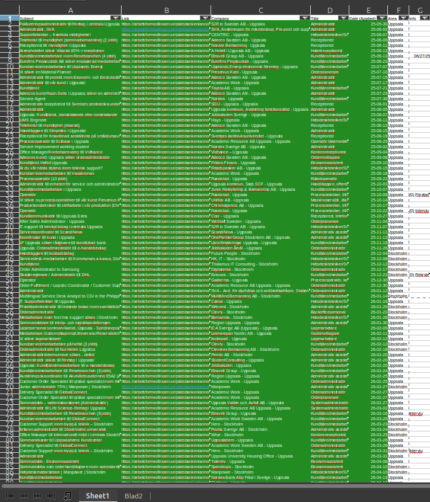430x502 pixels.
Task: Select title cell 'Godsmottagare'
Action: (x=330, y=333)
